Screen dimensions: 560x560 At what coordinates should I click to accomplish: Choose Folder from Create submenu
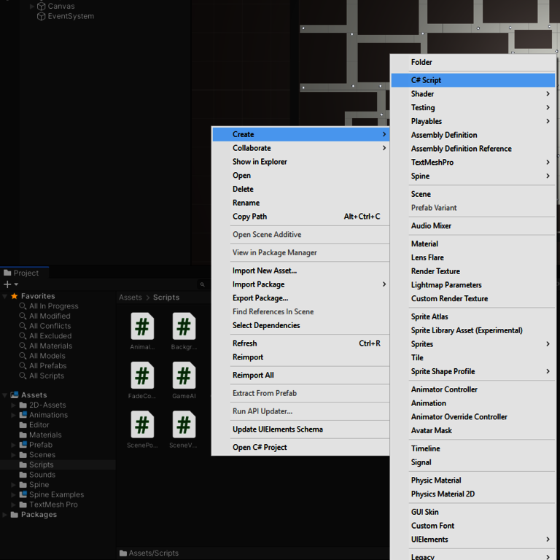click(x=472, y=62)
